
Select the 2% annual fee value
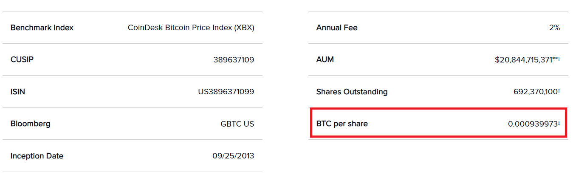coord(554,28)
